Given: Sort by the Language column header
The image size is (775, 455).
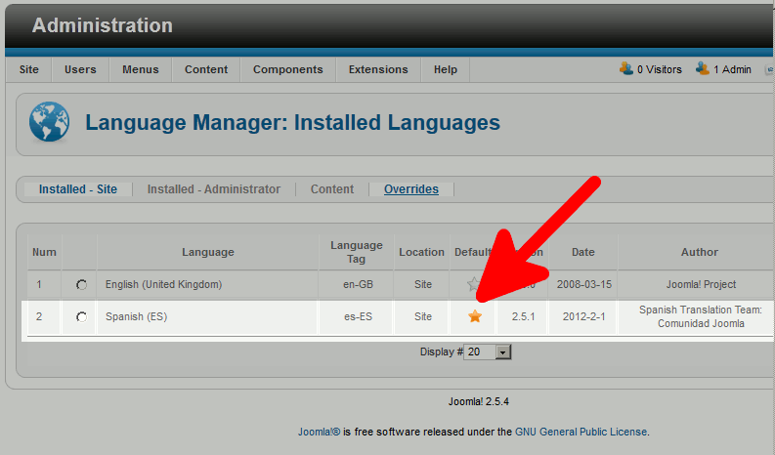Looking at the screenshot, I should [x=208, y=252].
